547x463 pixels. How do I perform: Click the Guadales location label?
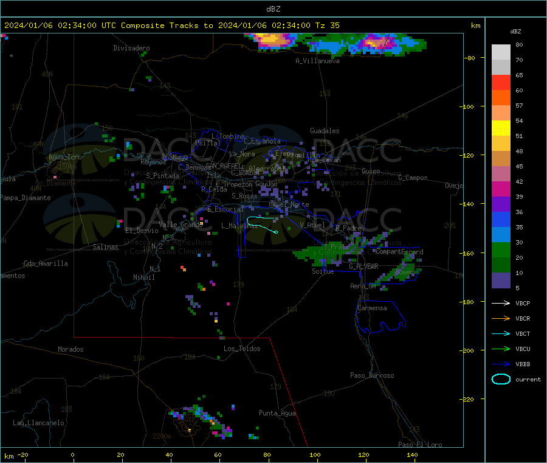click(x=325, y=131)
